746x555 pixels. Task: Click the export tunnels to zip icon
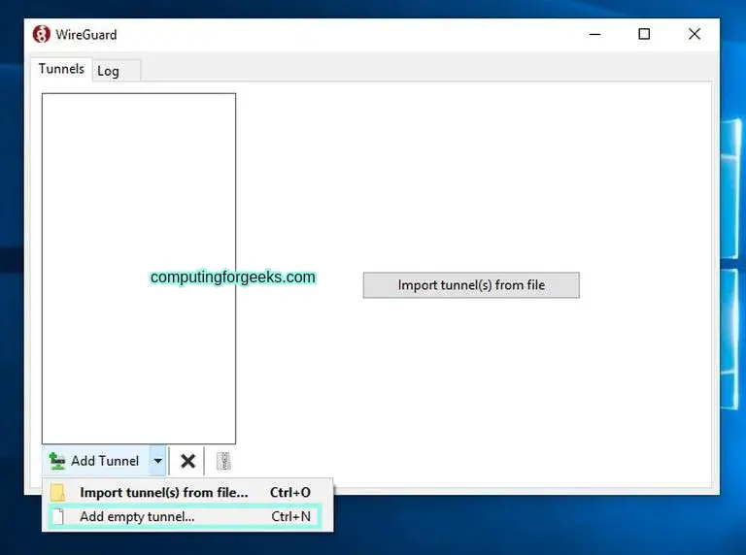tap(223, 461)
